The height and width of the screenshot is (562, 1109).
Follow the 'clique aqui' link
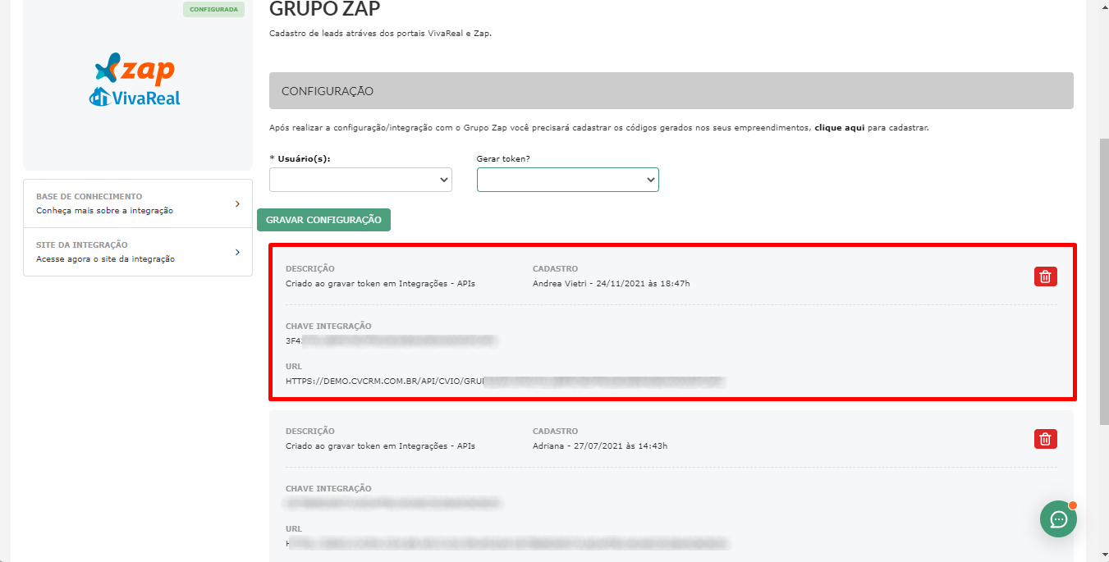[x=839, y=128]
